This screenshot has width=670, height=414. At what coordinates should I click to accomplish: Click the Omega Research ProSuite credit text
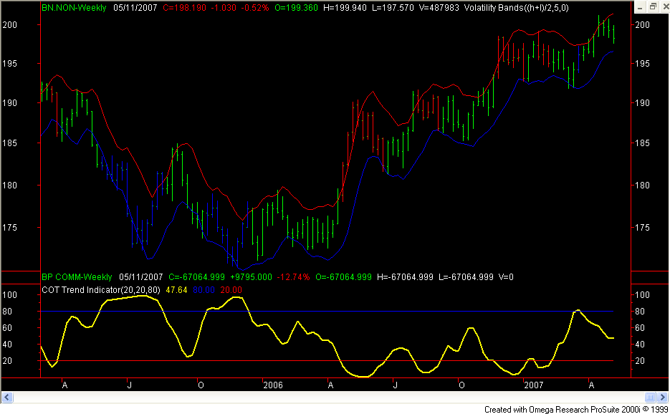(576, 409)
